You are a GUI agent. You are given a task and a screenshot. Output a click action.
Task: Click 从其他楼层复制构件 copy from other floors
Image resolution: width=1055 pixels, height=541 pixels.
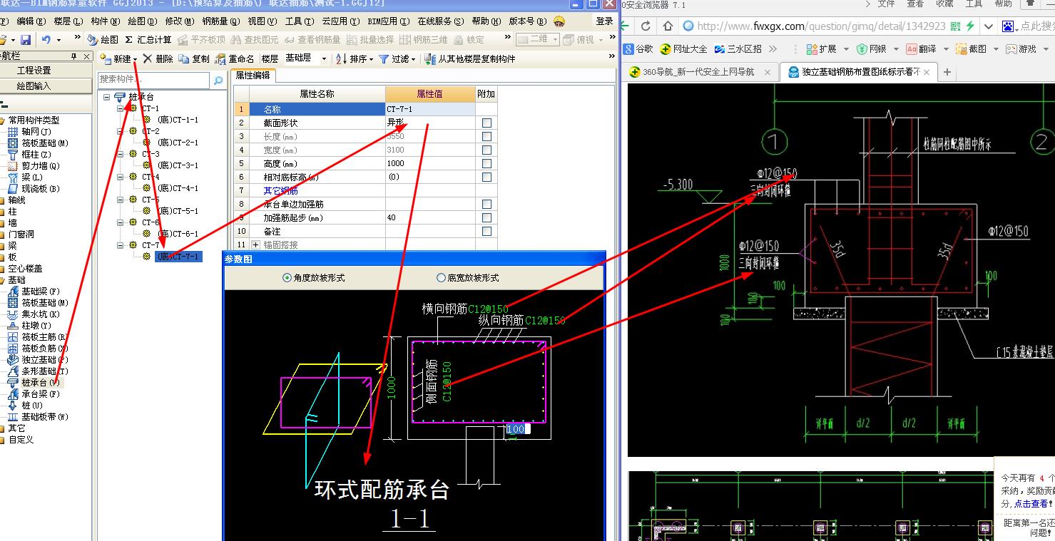coord(470,58)
